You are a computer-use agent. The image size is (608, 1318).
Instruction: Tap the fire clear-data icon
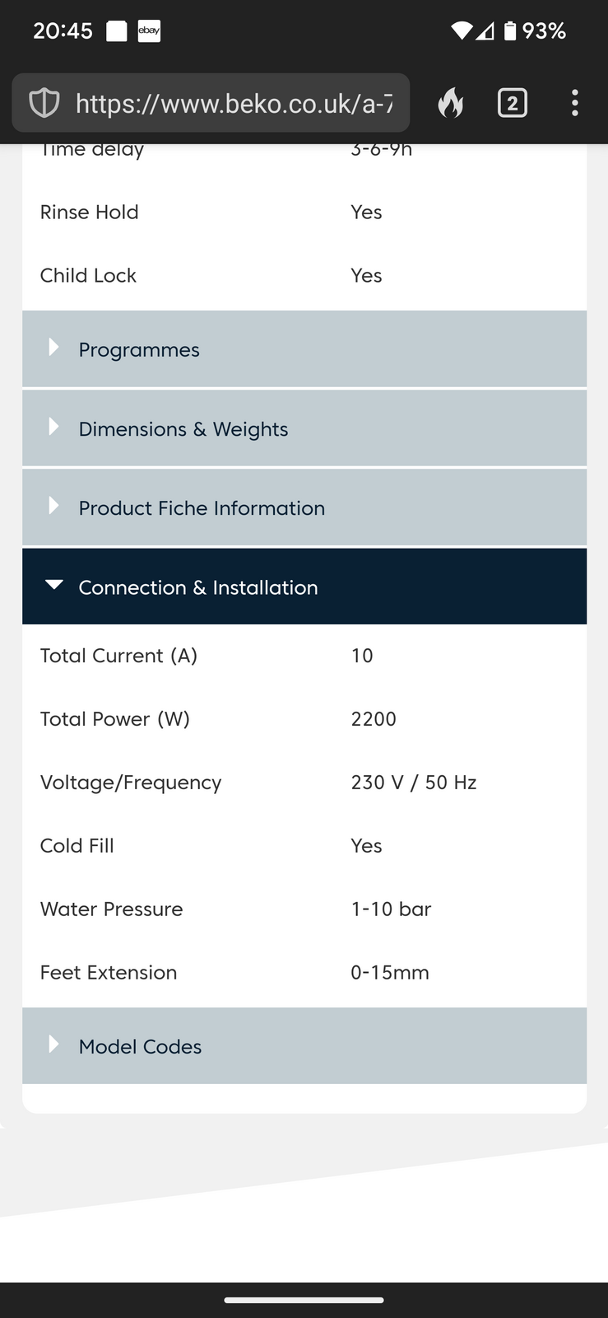tap(451, 103)
